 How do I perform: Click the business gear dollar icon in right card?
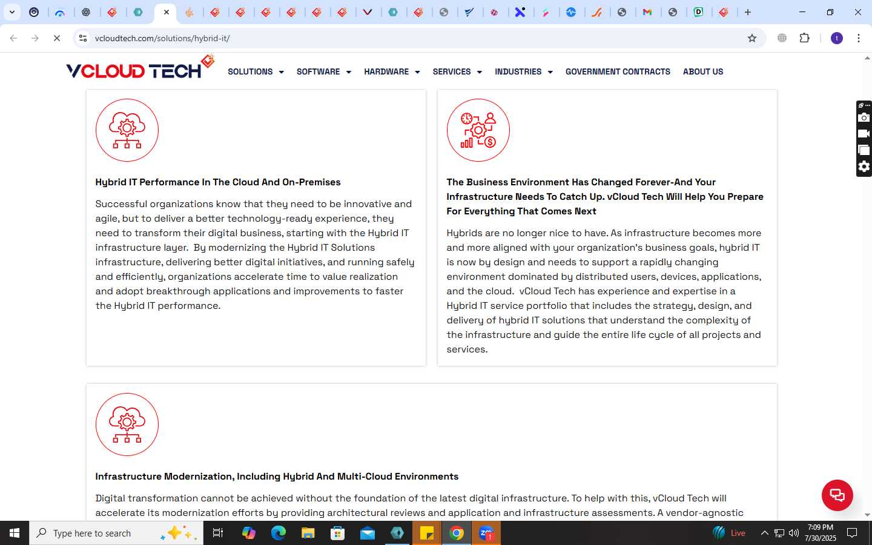[478, 130]
